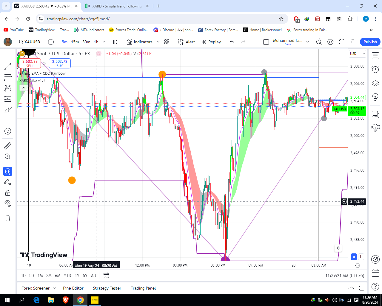Open the USD currency dropdown
Screen dimensions: 382x306
pyautogui.click(x=357, y=54)
